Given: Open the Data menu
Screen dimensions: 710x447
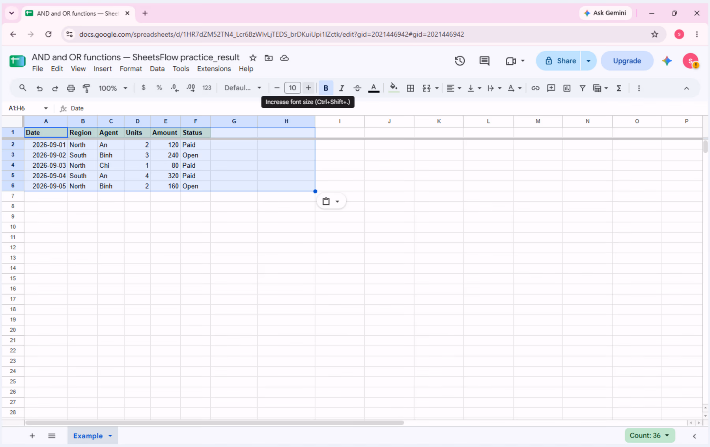Looking at the screenshot, I should coord(157,69).
